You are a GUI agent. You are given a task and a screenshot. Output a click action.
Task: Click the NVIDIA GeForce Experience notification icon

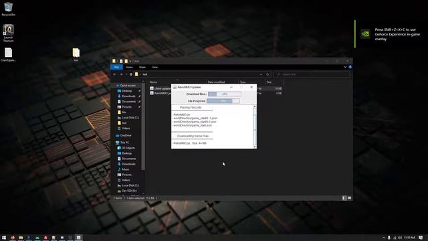[x=365, y=34]
